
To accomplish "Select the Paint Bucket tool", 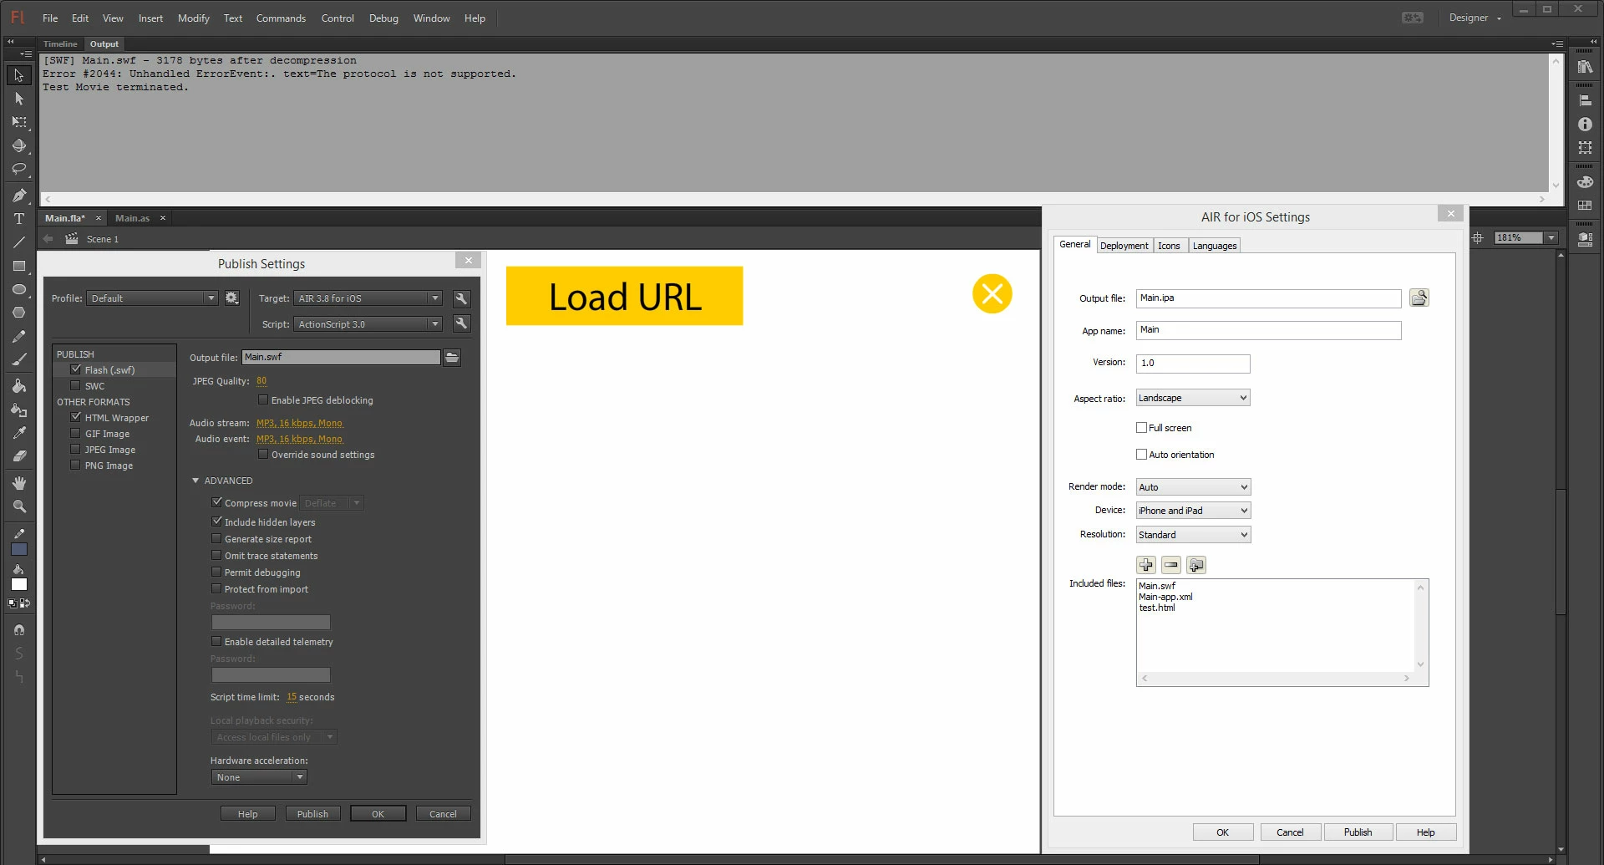I will 18,386.
